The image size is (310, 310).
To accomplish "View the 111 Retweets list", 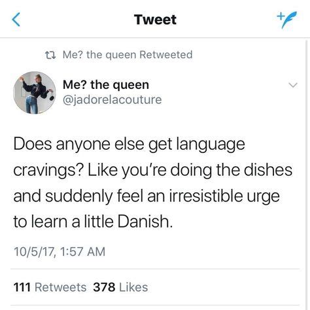I will click(50, 287).
